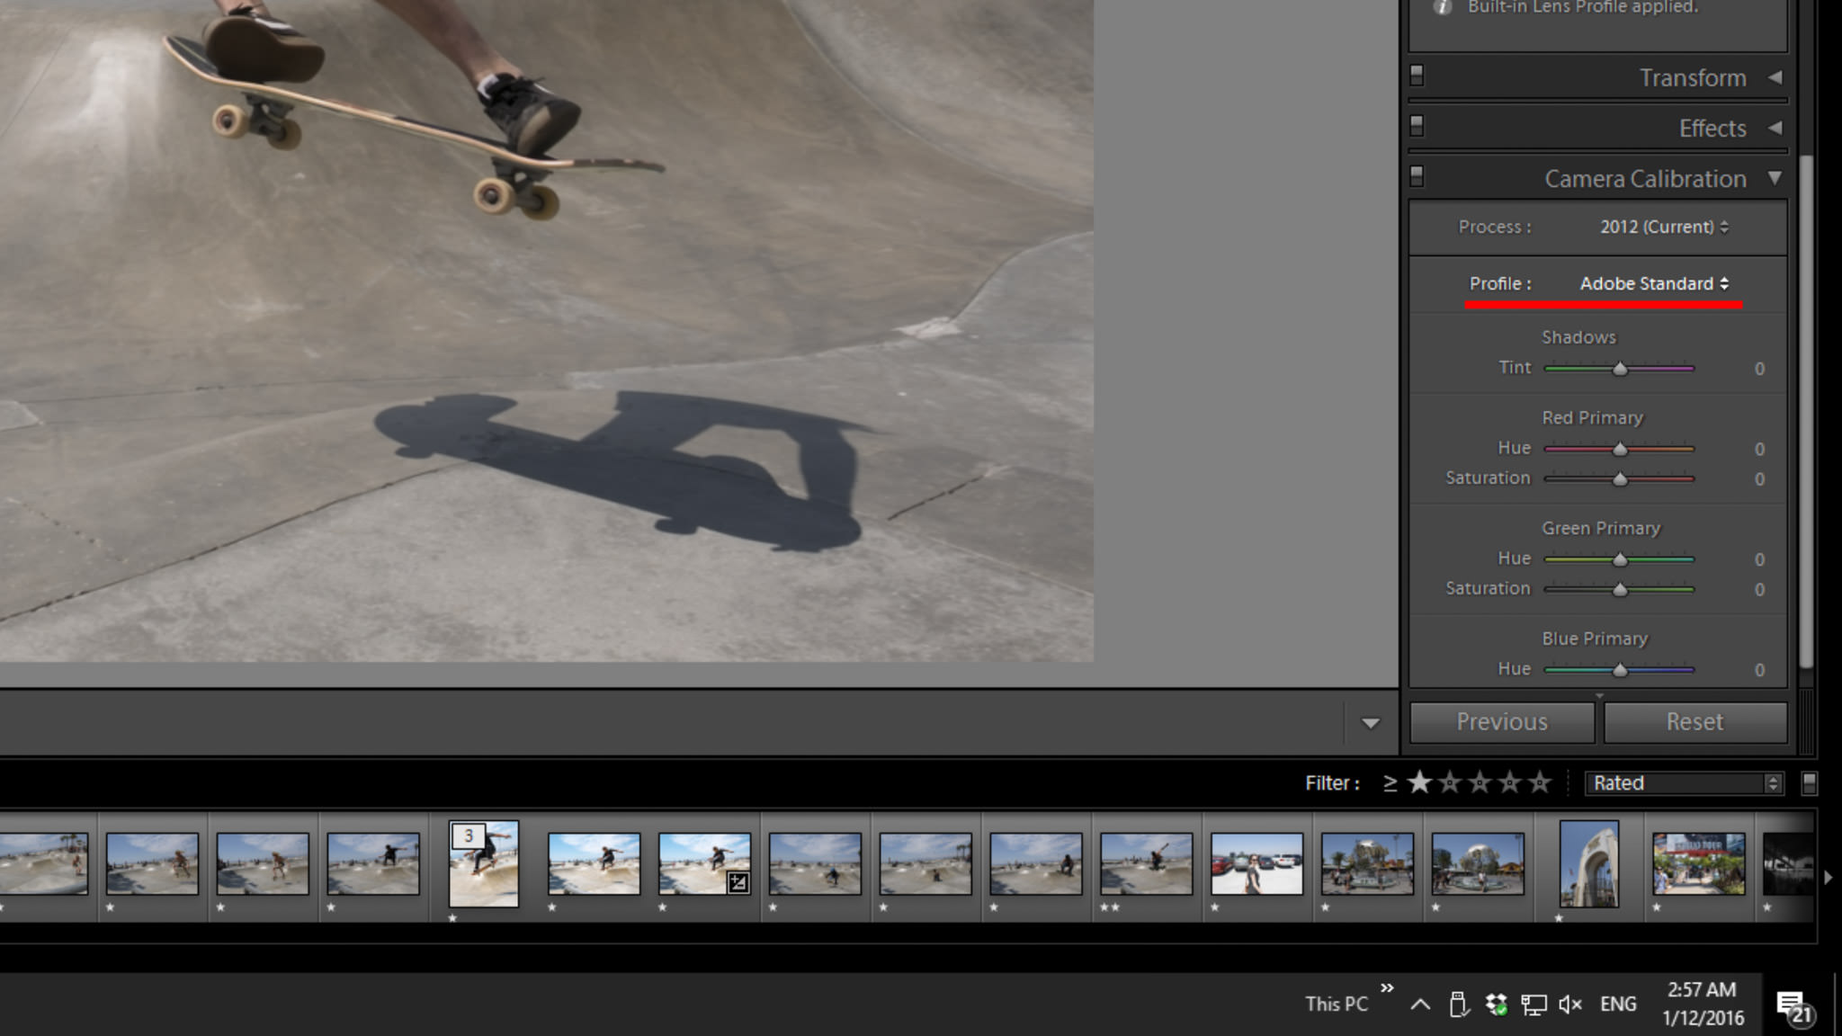
Task: Open the Process version dropdown
Action: tap(1663, 227)
